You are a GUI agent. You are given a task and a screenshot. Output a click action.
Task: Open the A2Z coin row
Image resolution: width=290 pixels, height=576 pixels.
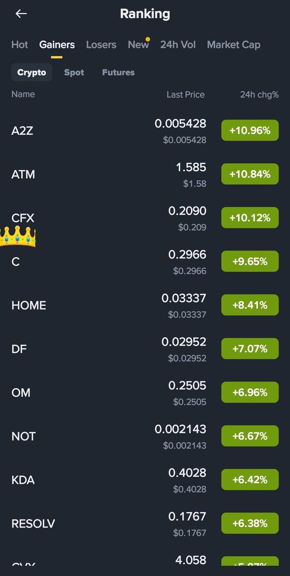[145, 131]
